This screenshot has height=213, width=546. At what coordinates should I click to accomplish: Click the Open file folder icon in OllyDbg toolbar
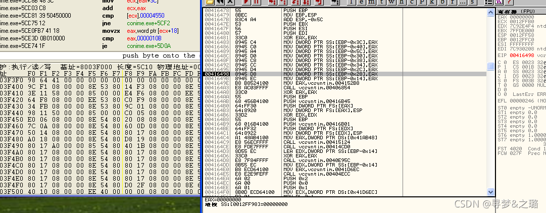pos(210,2)
